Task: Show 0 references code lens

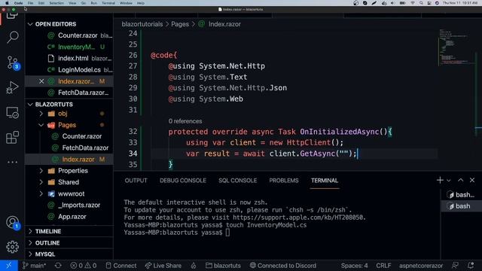Action: tap(185, 121)
